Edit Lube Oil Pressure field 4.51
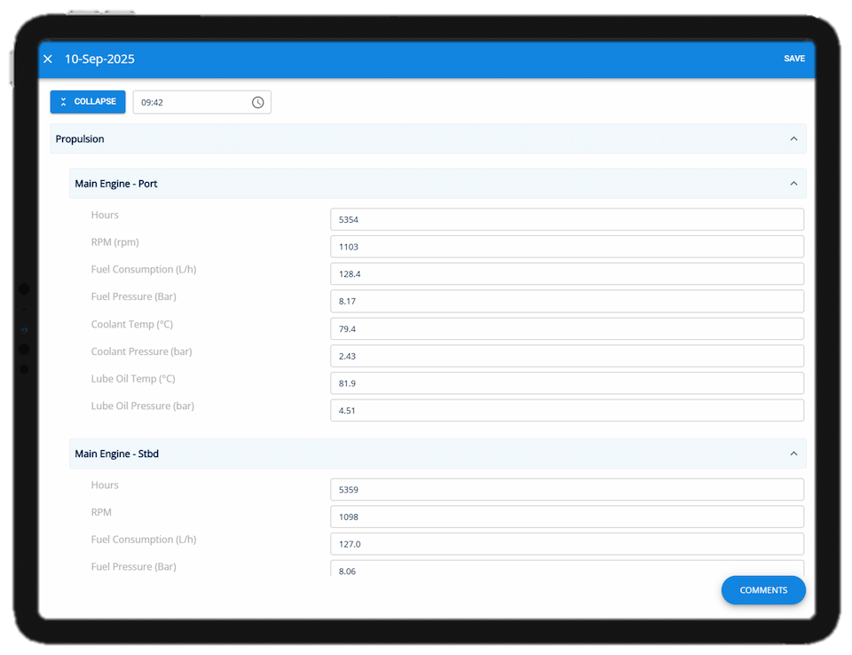 point(567,410)
